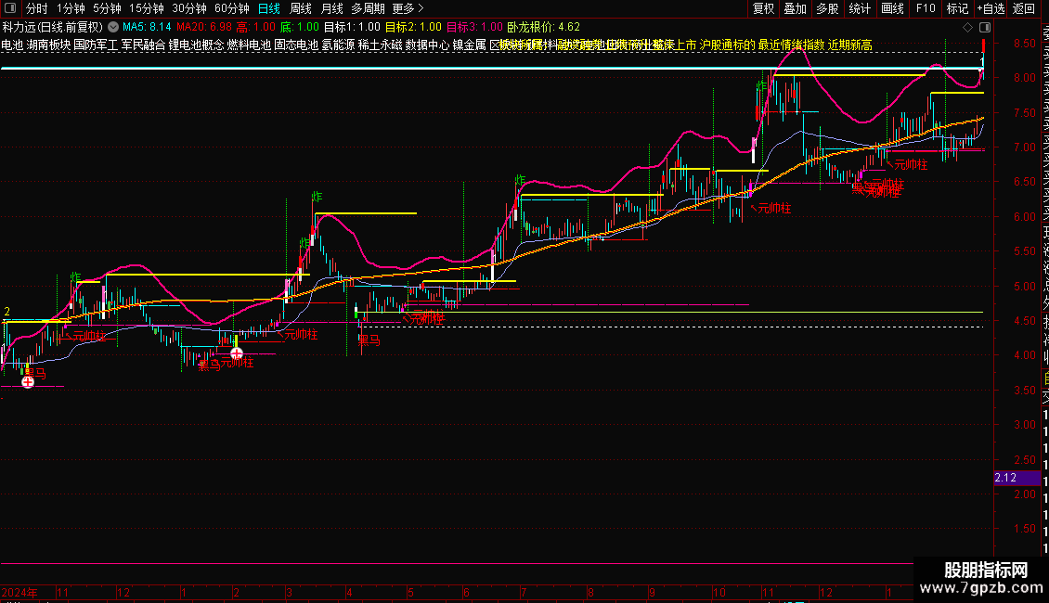Click the 氢能源 concept tag

pyautogui.click(x=338, y=45)
